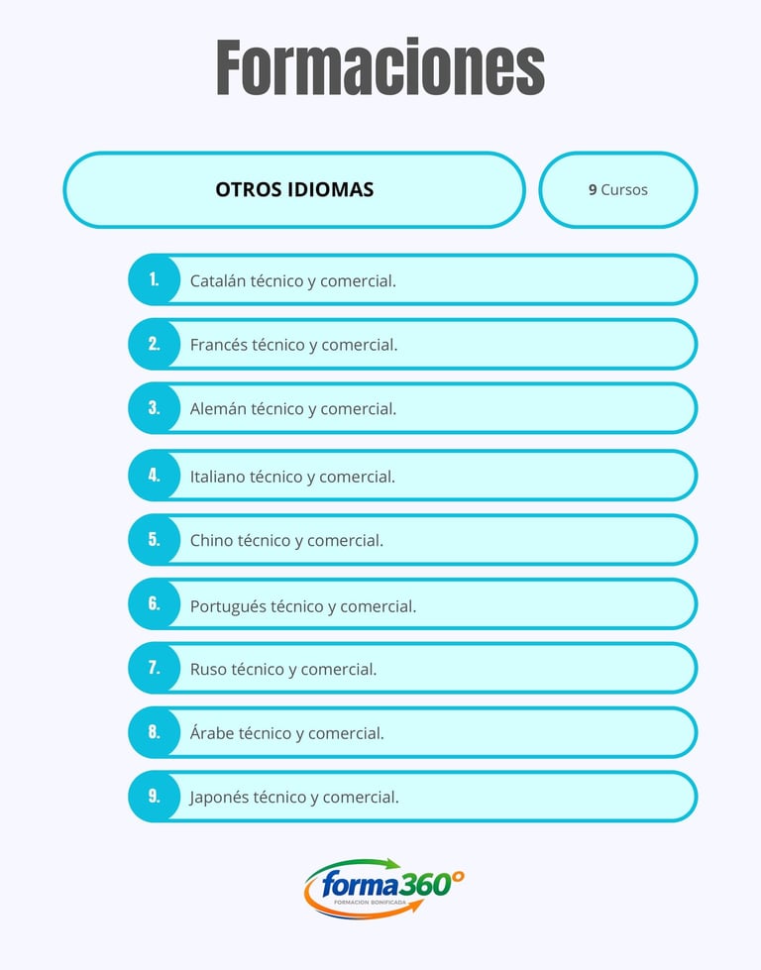The width and height of the screenshot is (761, 970).
Task: Open Catalán técnico y comercial course
Action: 412,279
